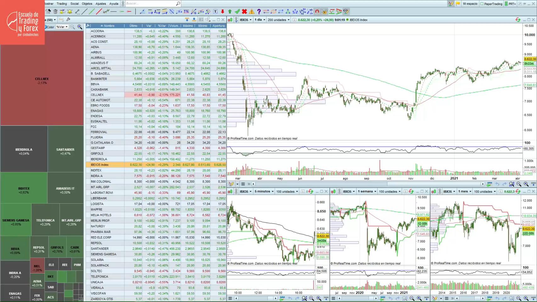Image resolution: width=537 pixels, height=302 pixels.
Task: Open the Ajustes menu
Action: [101, 4]
